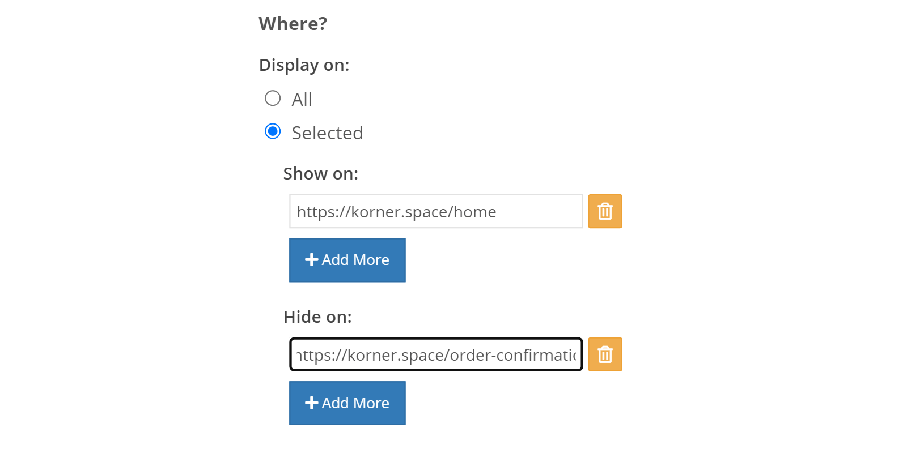
Task: Click 'Add More' text below order-confirmation URL
Action: [x=355, y=403]
